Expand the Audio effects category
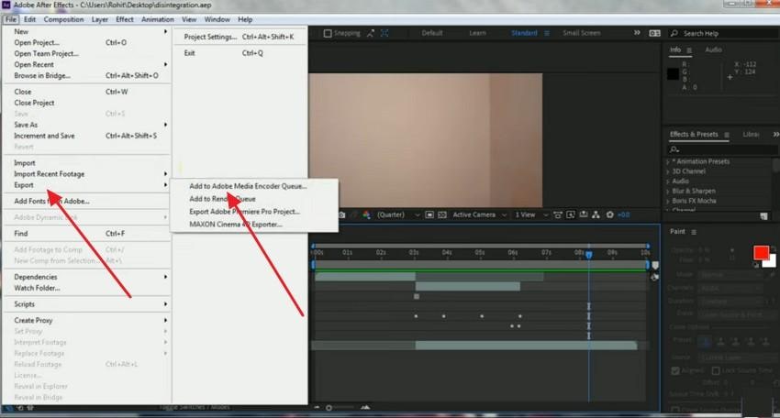Screen dimensions: 780x418 pos(668,181)
